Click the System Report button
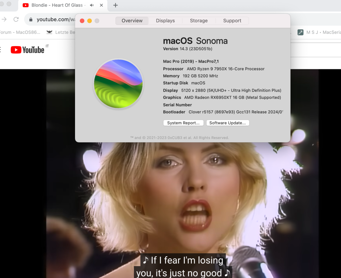341x278 pixels. [x=183, y=123]
